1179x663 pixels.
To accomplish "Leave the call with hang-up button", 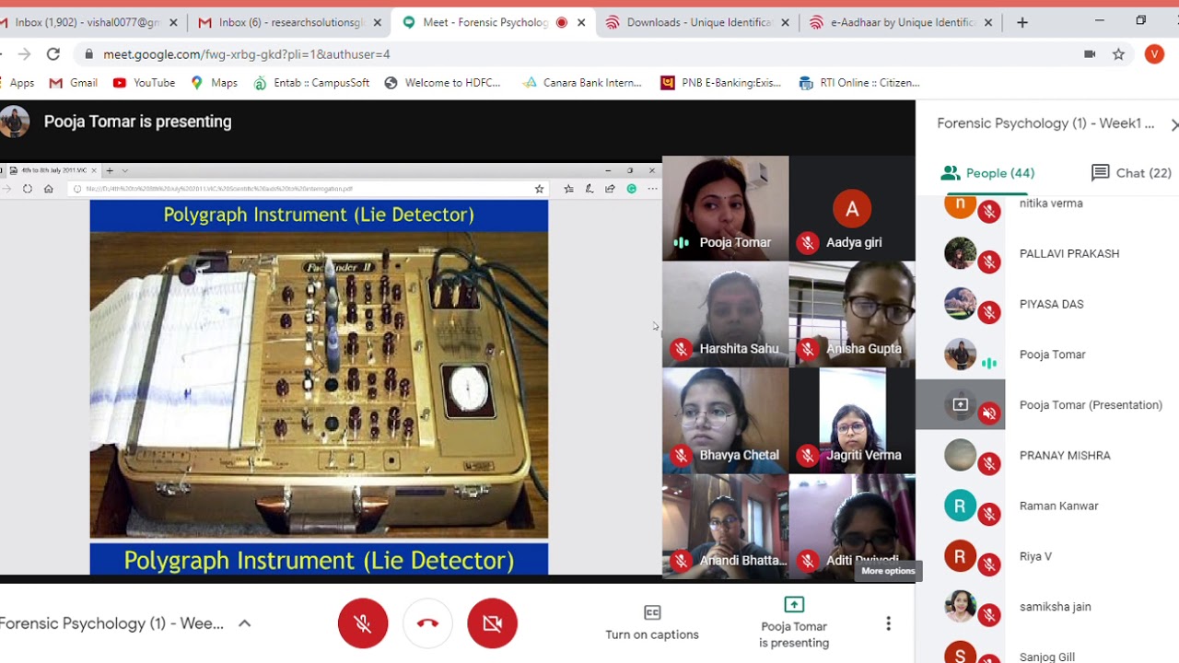I will pyautogui.click(x=427, y=623).
